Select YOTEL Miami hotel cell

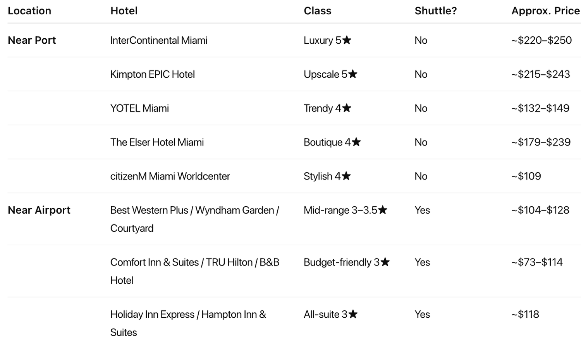point(139,108)
